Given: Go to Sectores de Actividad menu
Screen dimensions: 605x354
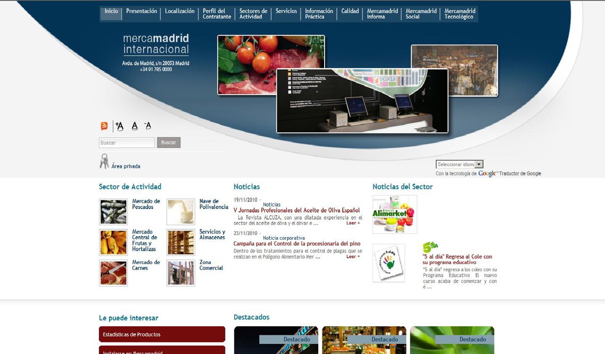Looking at the screenshot, I should point(253,14).
